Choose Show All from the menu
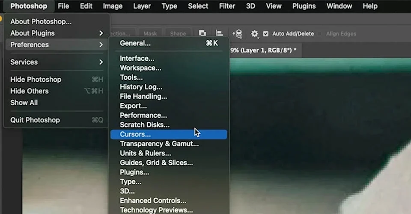This screenshot has width=411, height=214. pyautogui.click(x=57, y=102)
